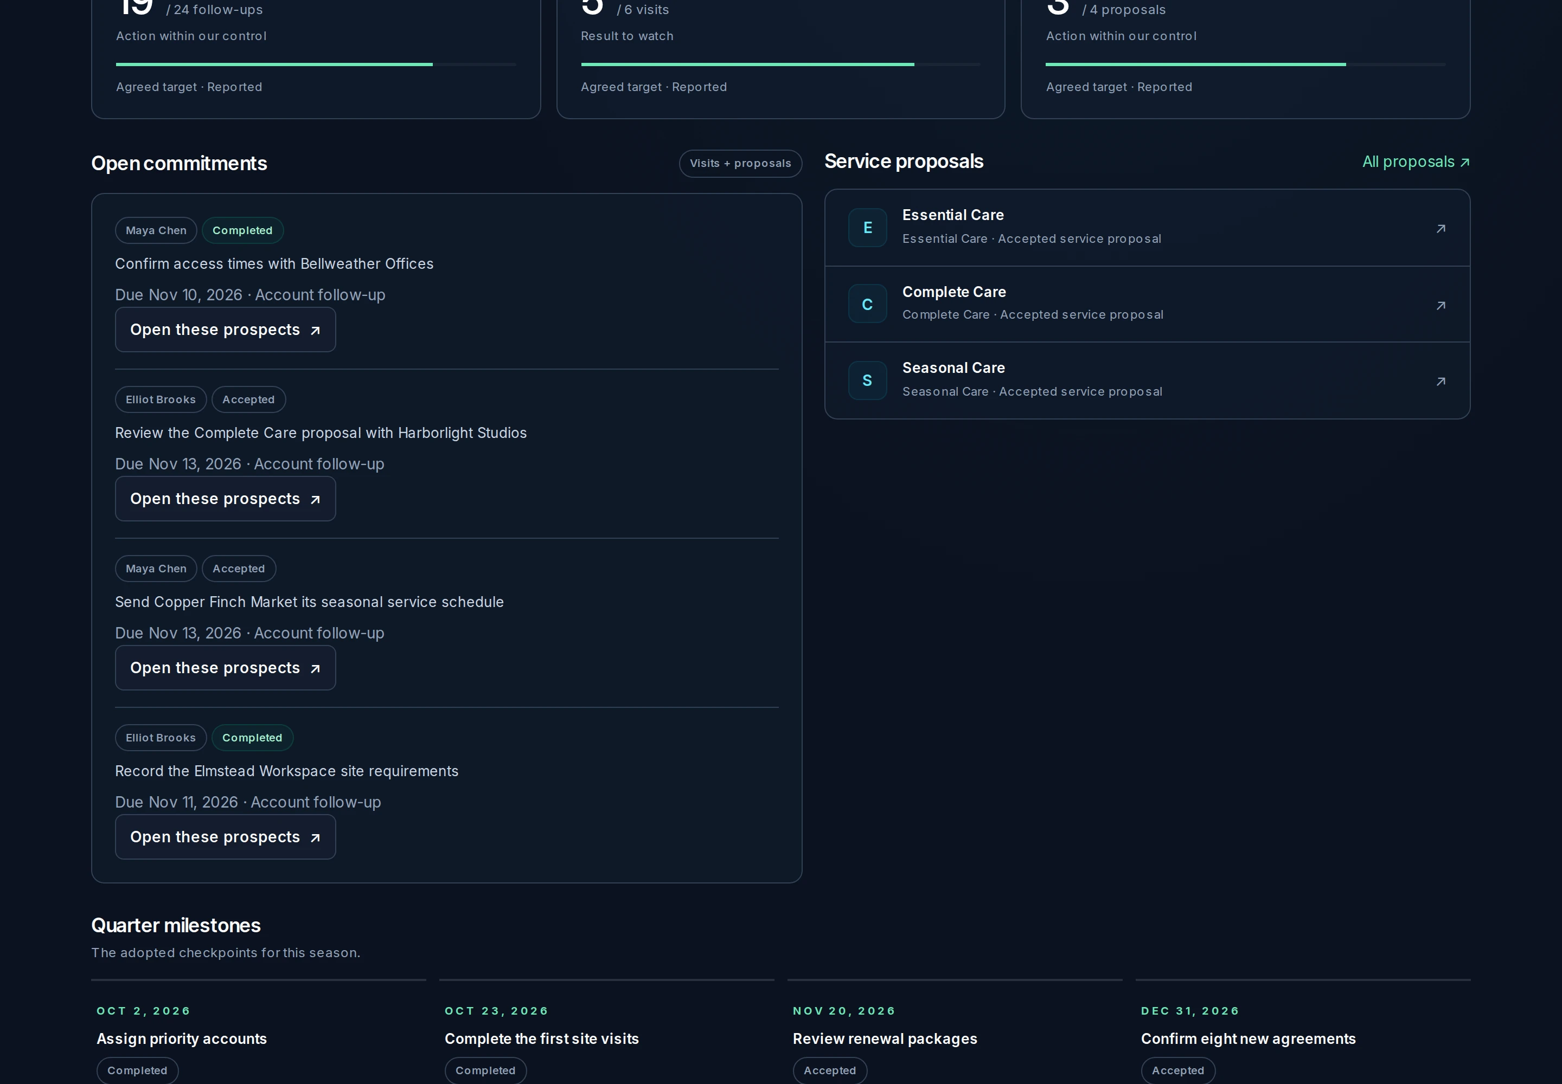The image size is (1562, 1084).
Task: Click 'Review the Complete Care proposal with Harborlight Studios'
Action: [321, 433]
